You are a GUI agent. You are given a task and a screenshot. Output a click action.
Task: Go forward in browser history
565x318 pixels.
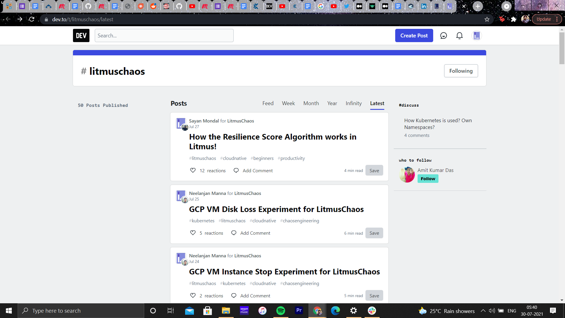pos(20,19)
